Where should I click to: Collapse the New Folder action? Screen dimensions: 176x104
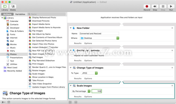pyautogui.click(x=71, y=28)
